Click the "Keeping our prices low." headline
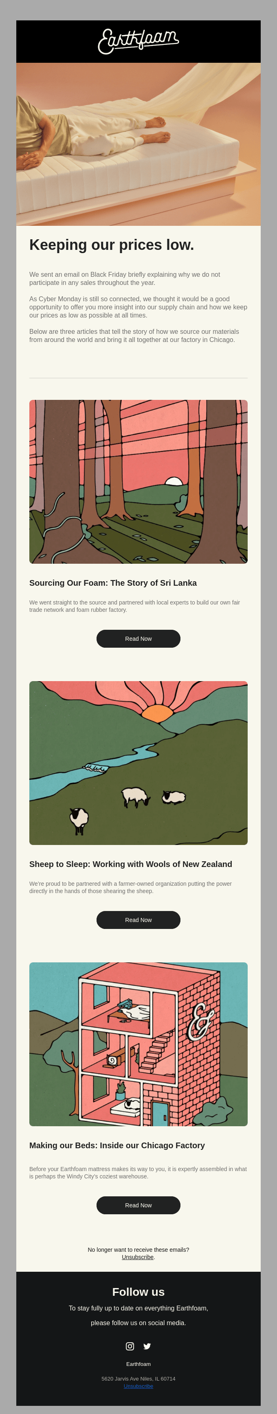 [112, 245]
